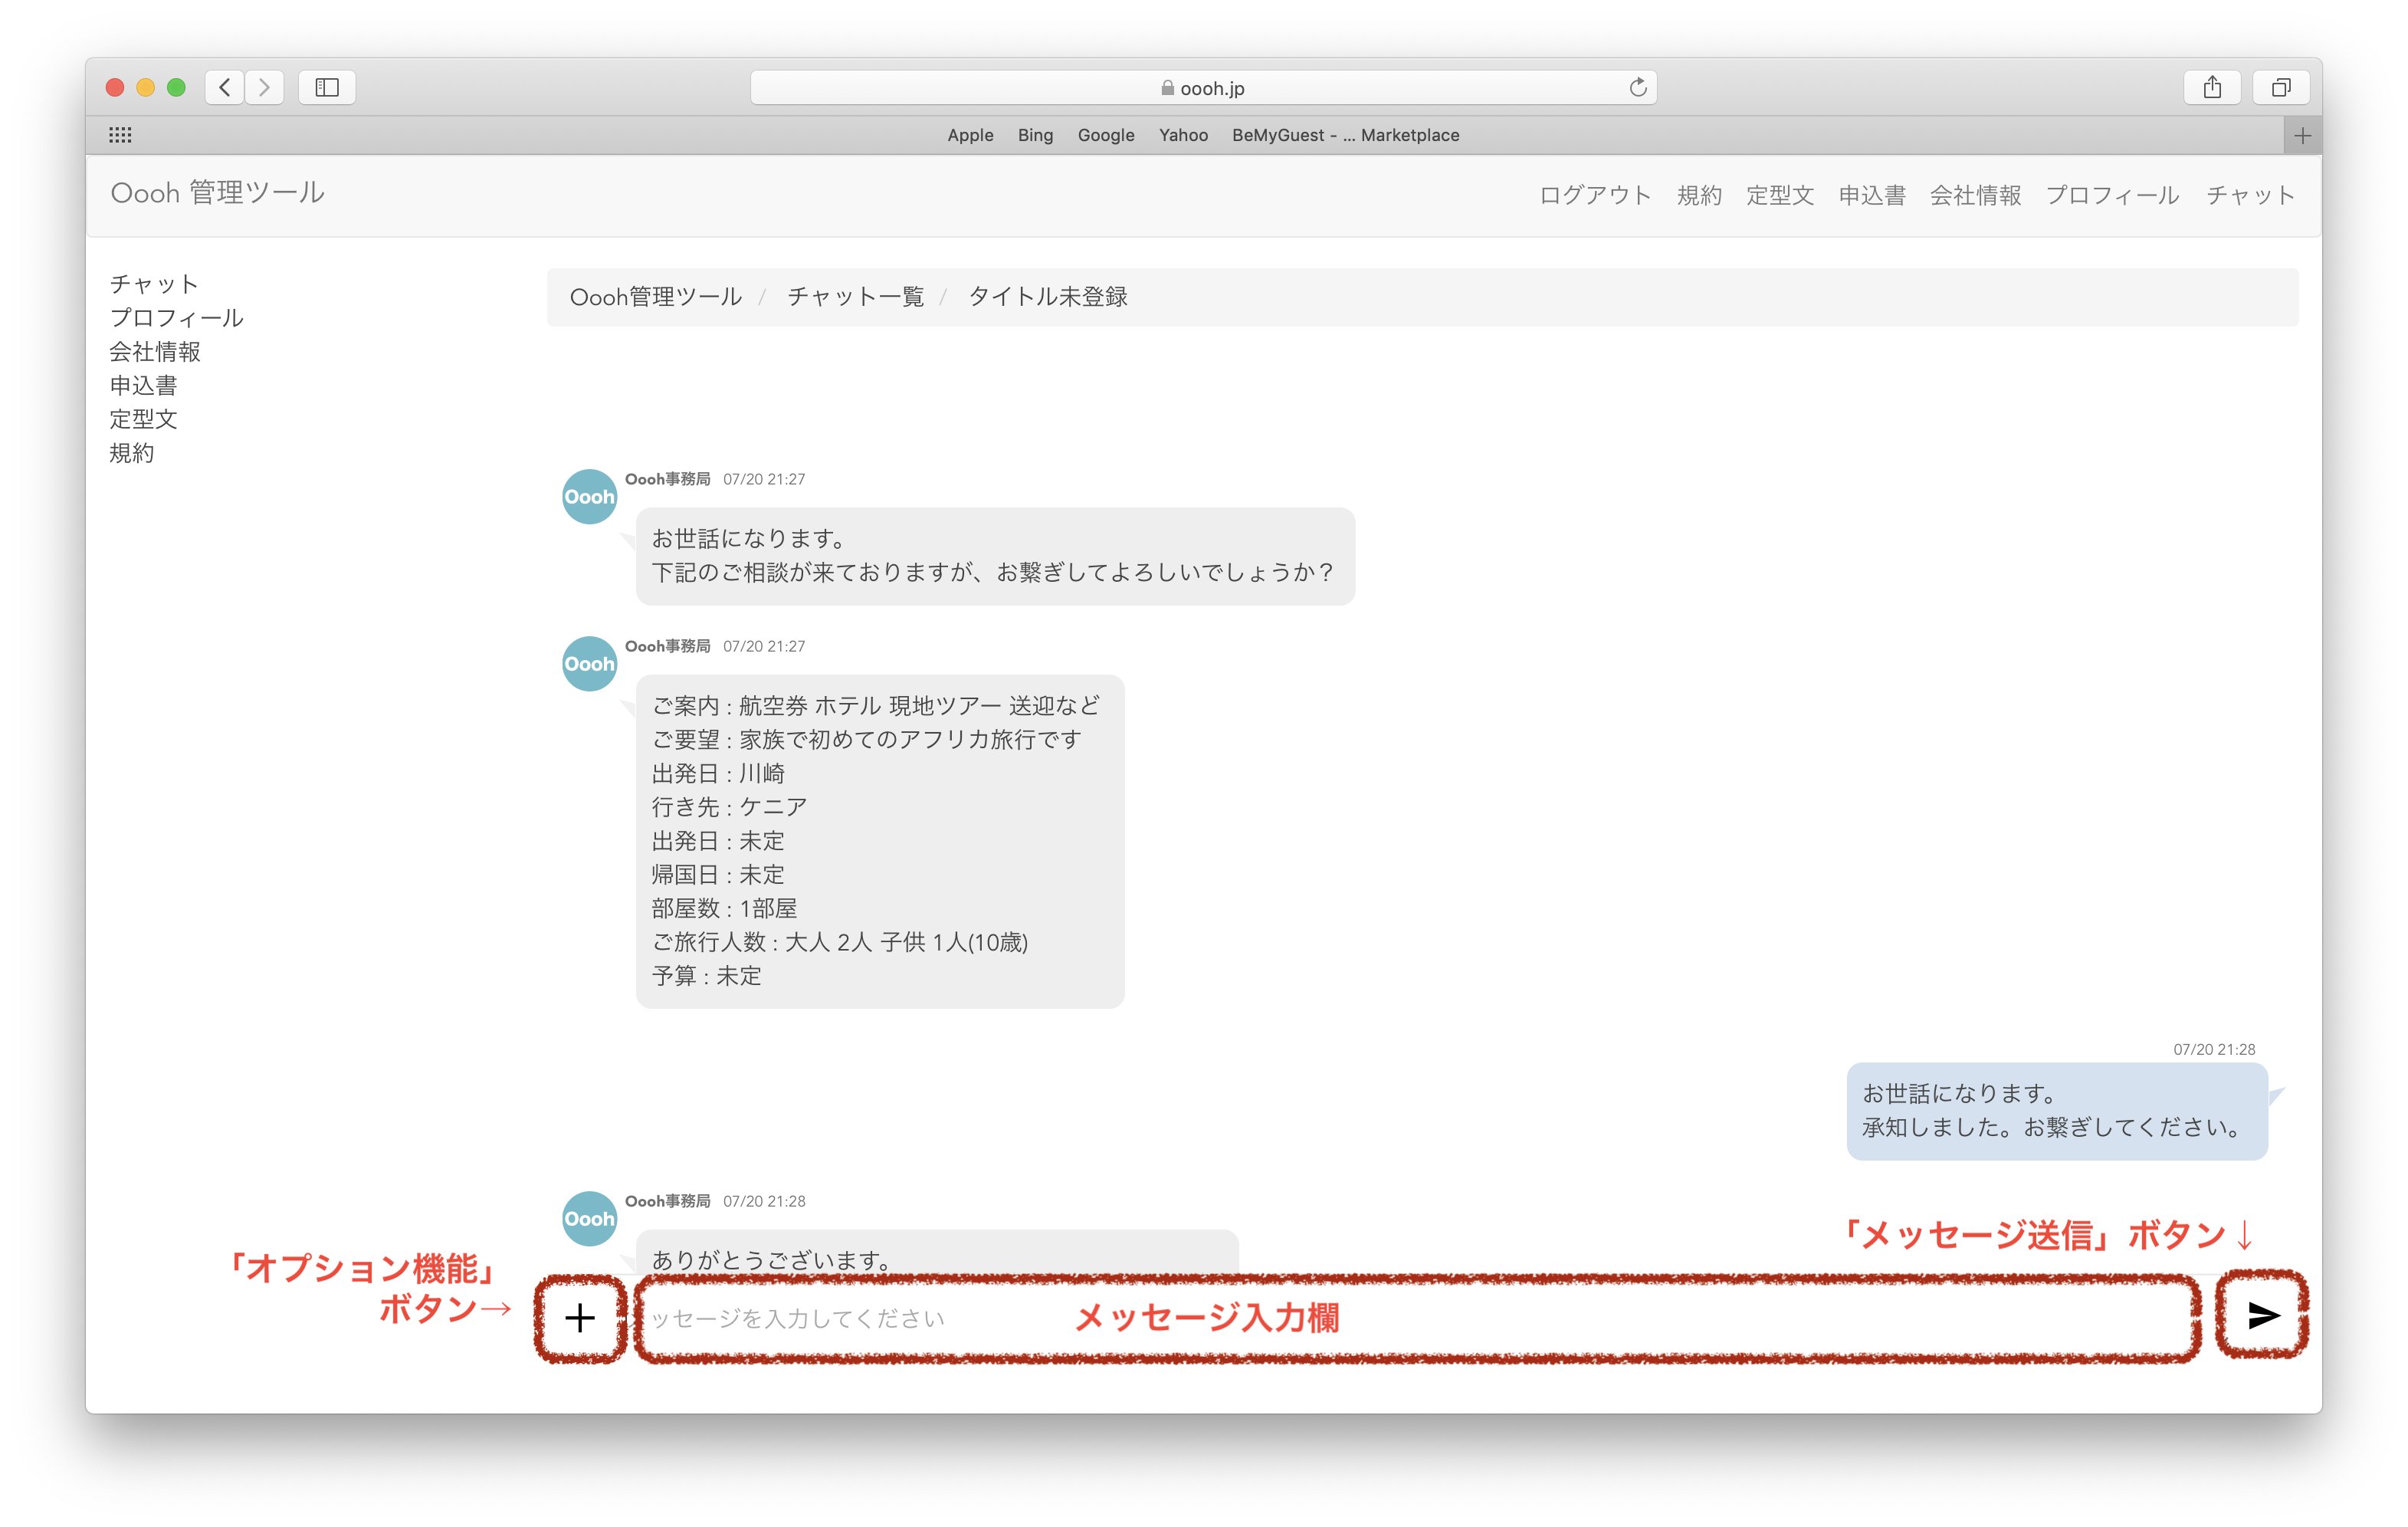Open プロフィール in top navigation
This screenshot has height=1527, width=2408.
point(2112,195)
